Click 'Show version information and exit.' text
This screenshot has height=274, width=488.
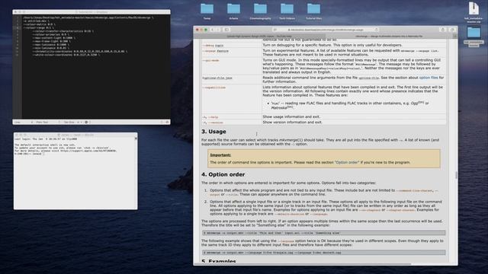point(292,123)
